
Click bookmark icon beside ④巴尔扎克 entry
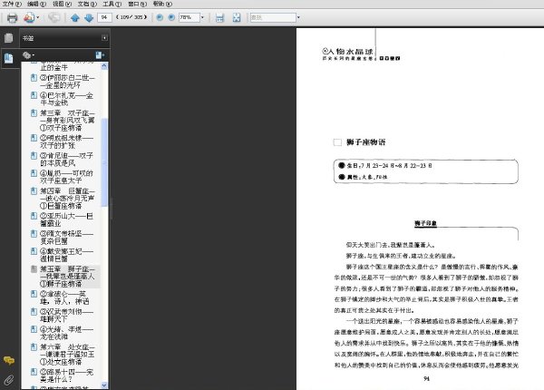click(x=34, y=95)
